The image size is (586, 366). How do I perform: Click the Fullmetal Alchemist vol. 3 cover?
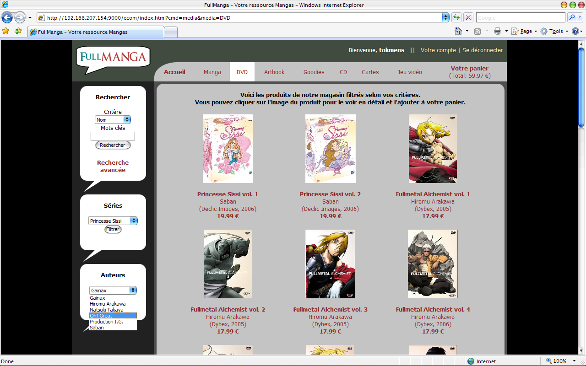coord(330,264)
